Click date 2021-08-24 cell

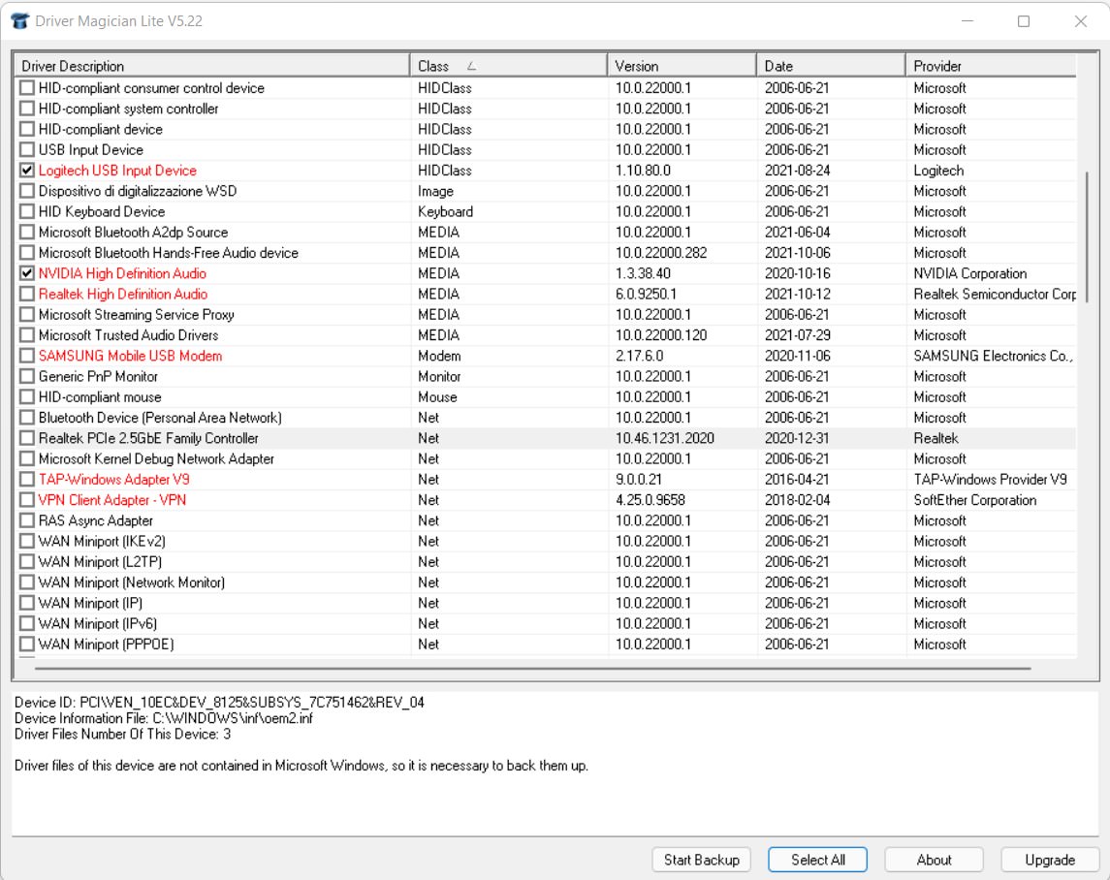coord(797,170)
